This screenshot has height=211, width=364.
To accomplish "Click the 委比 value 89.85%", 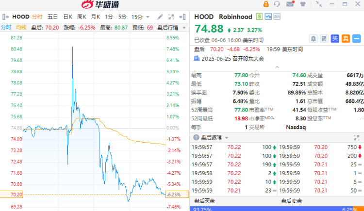I will (x=297, y=93).
